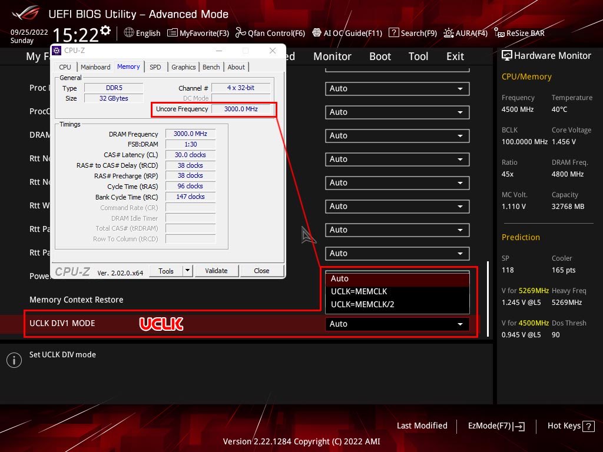This screenshot has height=452, width=603.
Task: Click the Hardware Monitor display icon
Action: [x=507, y=56]
